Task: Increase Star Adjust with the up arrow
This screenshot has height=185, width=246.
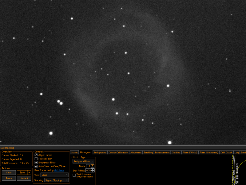Action: [x=93, y=169]
